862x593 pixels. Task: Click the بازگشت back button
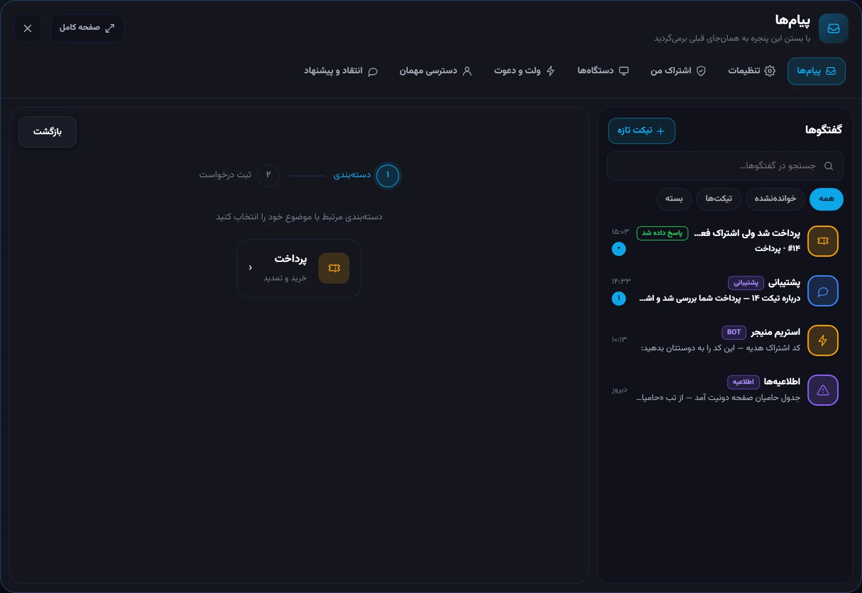pos(47,132)
